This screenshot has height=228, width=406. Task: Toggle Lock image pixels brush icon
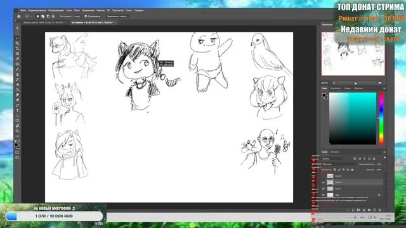pyautogui.click(x=339, y=170)
